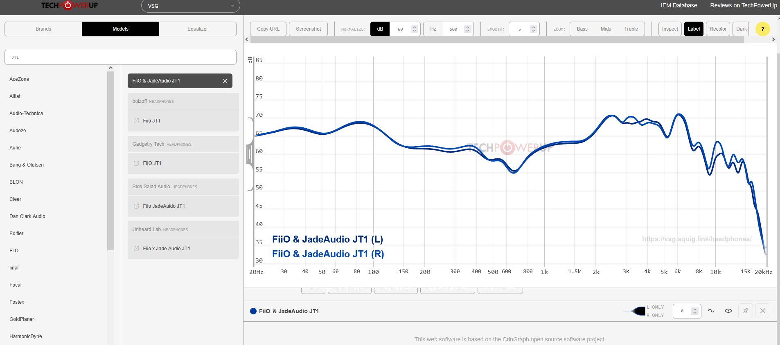Select FiiO brand in list

point(14,251)
